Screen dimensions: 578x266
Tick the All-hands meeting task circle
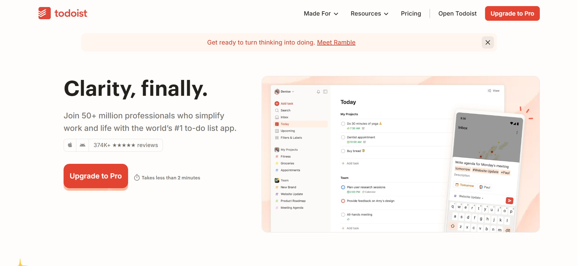(343, 215)
